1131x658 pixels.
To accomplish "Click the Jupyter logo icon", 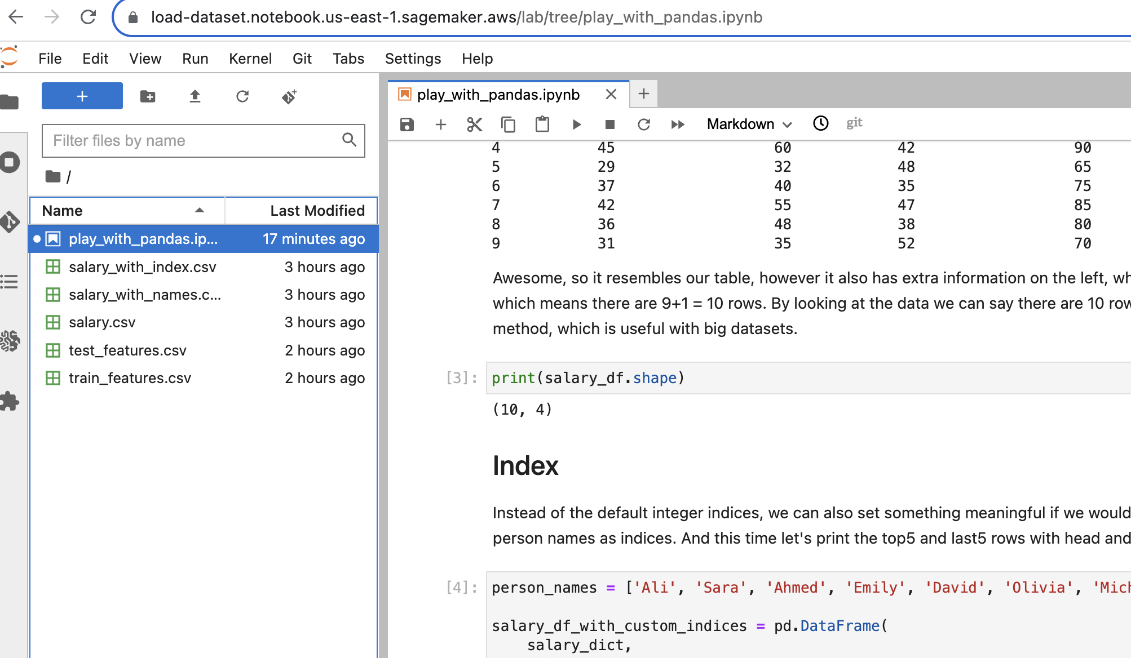I will [9, 57].
